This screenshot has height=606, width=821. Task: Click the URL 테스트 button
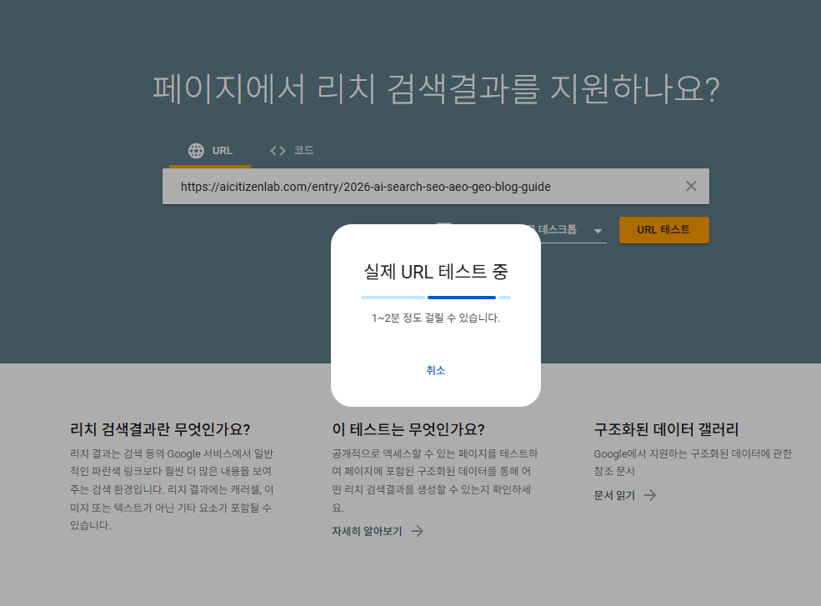tap(663, 230)
